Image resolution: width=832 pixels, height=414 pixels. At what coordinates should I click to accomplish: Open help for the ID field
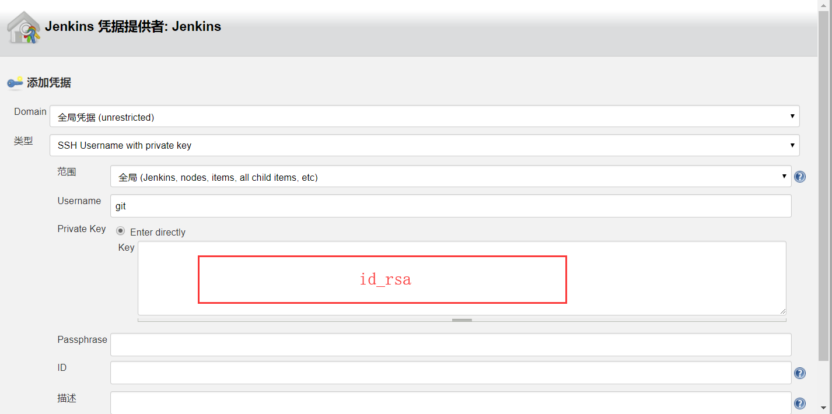tap(800, 373)
